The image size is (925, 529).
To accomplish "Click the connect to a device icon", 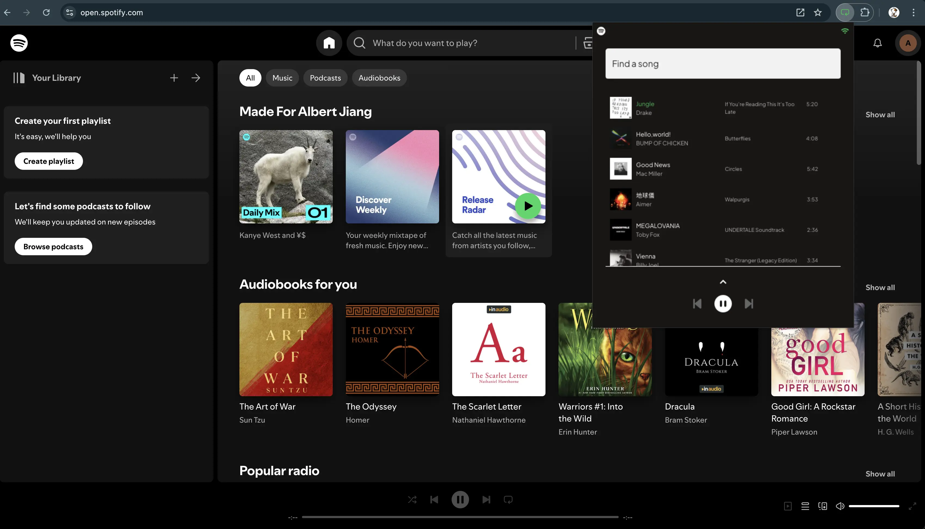I will 823,506.
